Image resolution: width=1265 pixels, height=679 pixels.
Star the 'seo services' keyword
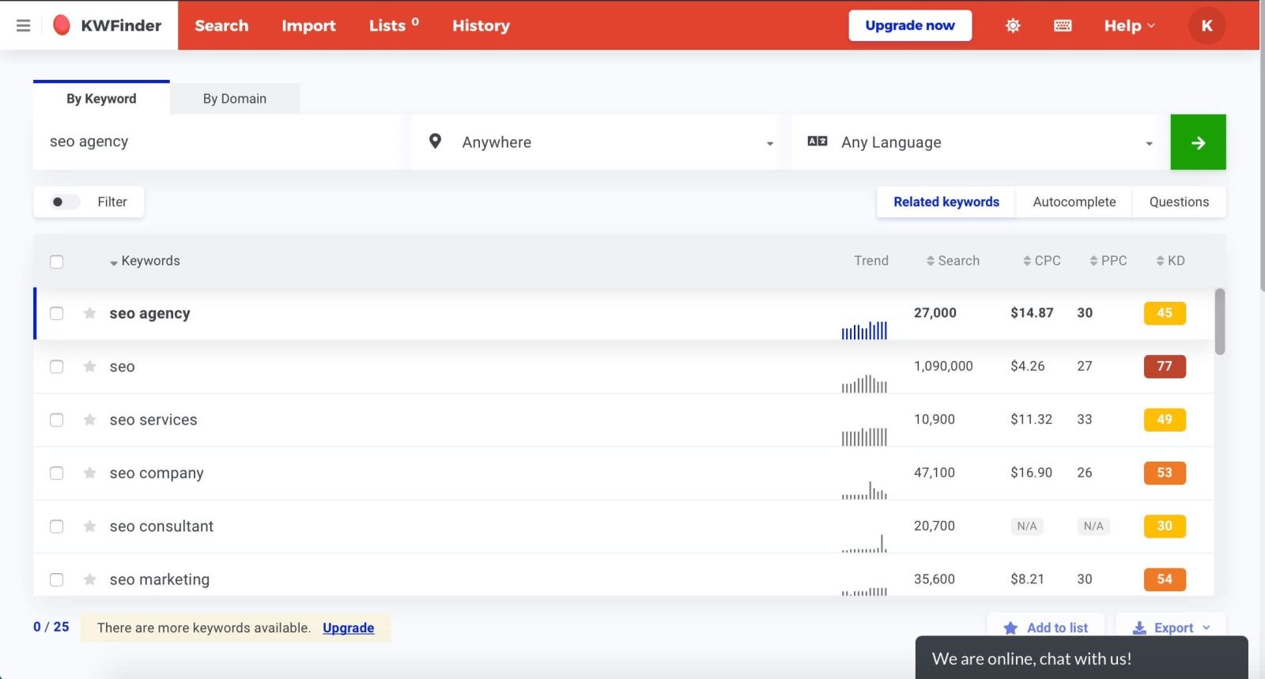90,420
